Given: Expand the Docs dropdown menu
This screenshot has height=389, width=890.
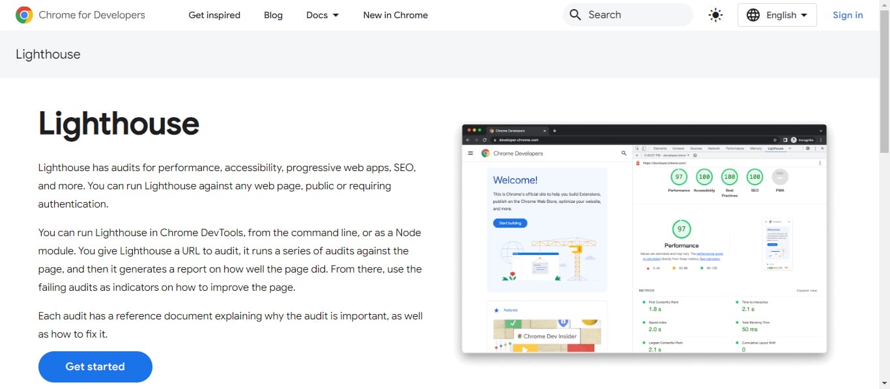Looking at the screenshot, I should tap(323, 15).
